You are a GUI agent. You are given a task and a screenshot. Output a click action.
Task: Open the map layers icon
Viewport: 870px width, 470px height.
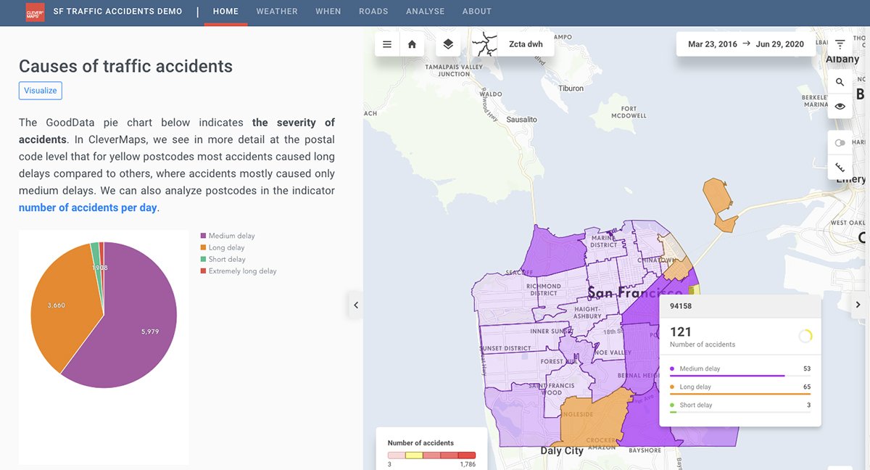(448, 44)
